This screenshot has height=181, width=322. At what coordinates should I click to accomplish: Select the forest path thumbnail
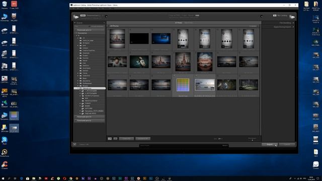pos(249,85)
